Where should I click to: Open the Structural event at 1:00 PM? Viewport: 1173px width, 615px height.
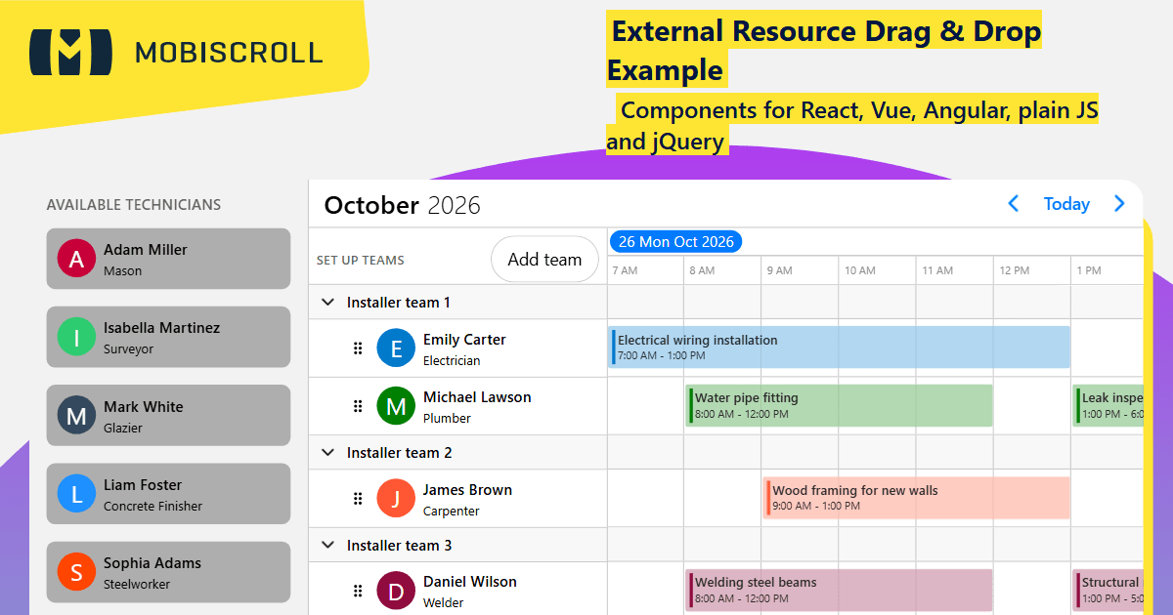click(x=1108, y=591)
